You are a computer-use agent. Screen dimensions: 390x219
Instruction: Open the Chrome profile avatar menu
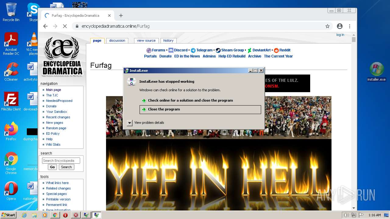pos(340,26)
